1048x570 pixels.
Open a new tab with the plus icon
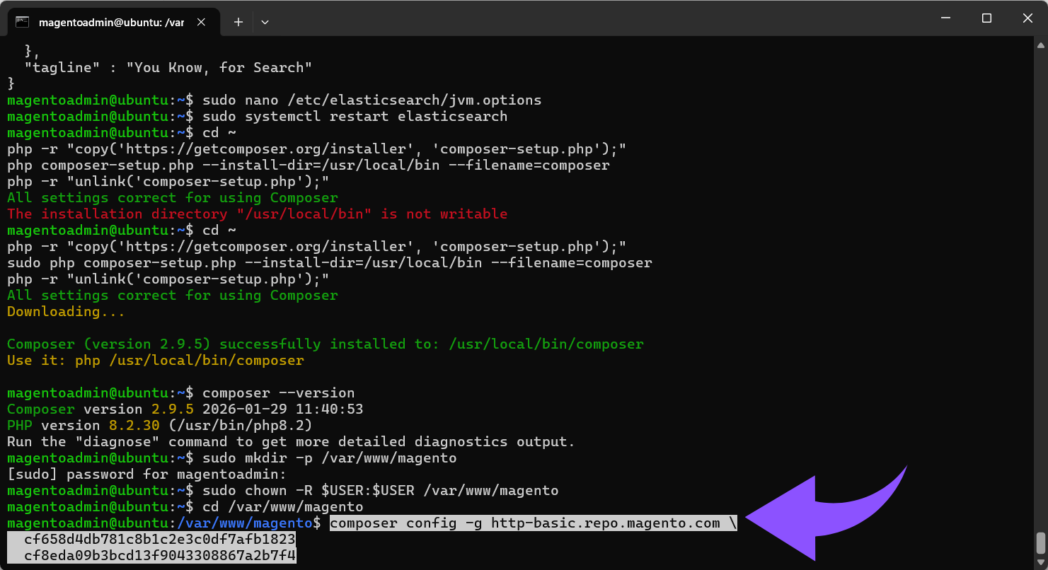238,22
